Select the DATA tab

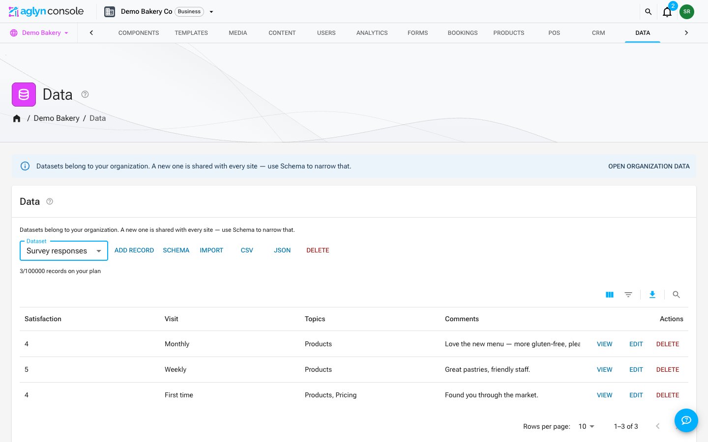pos(643,33)
